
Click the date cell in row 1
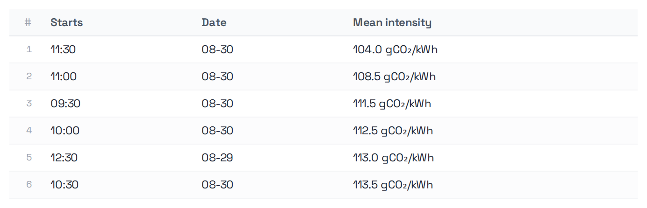coord(217,49)
